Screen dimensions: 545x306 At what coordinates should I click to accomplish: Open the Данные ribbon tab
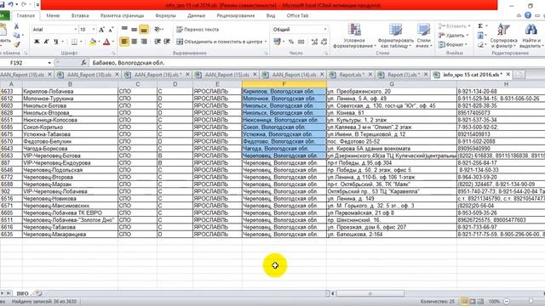[x=197, y=15]
